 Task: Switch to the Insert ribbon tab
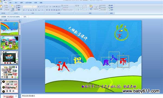tap(11, 3)
